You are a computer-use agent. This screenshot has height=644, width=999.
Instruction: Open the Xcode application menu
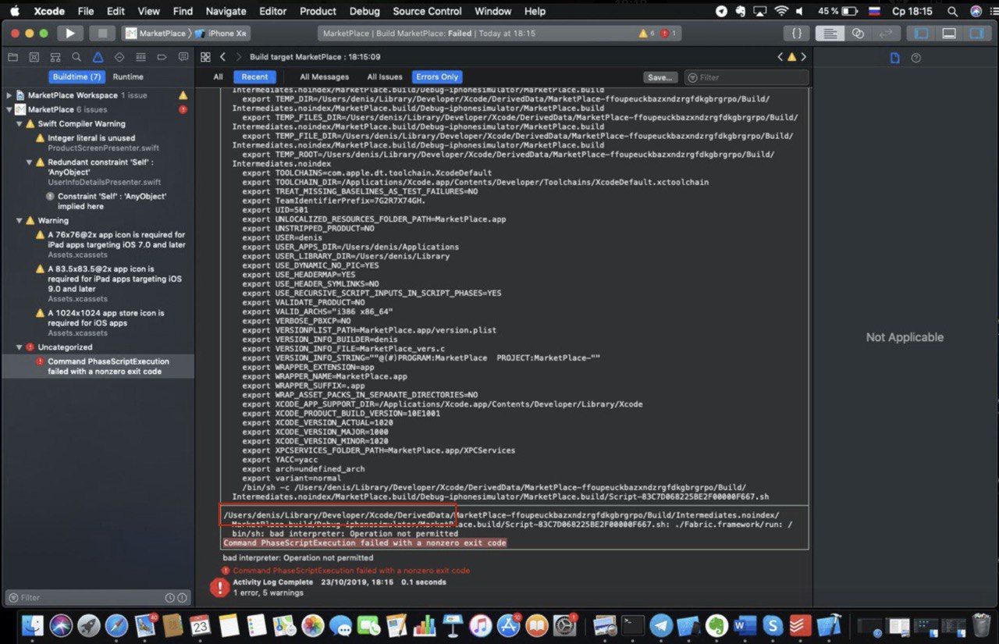click(x=49, y=11)
